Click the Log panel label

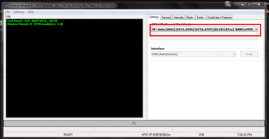tap(8, 16)
